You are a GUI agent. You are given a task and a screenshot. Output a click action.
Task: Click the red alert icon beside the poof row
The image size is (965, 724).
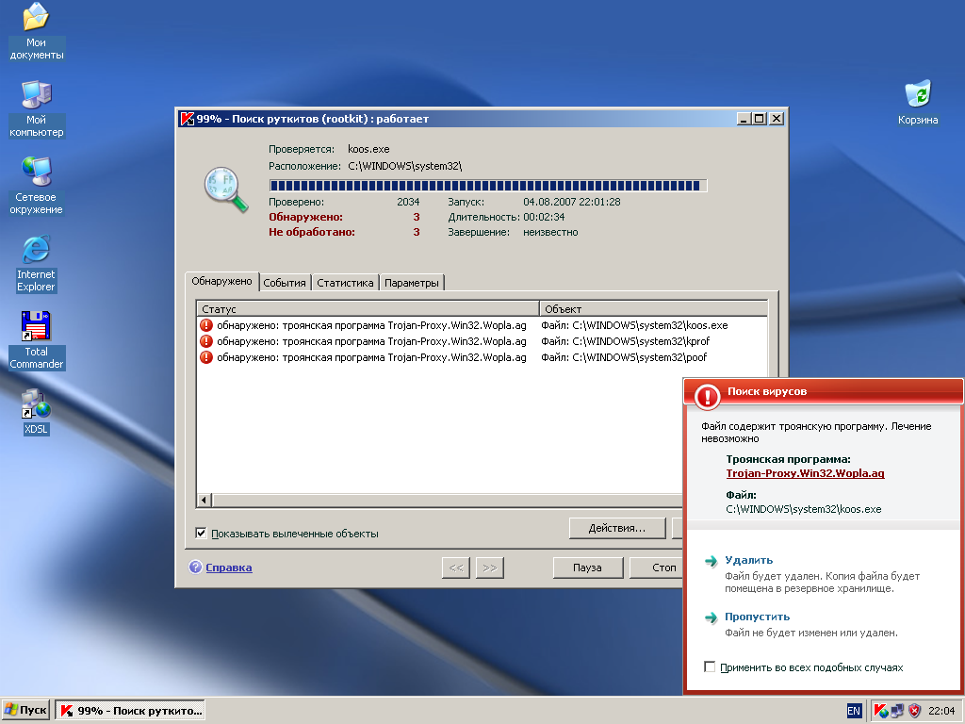coord(206,357)
